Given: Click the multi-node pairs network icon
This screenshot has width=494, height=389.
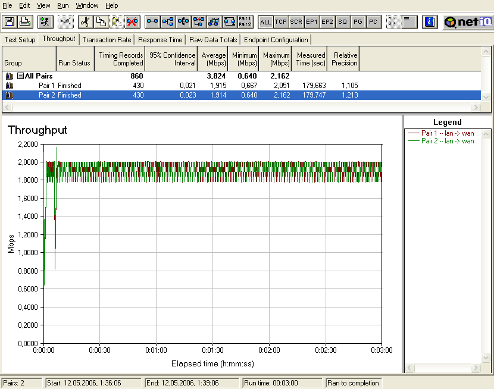Looking at the screenshot, I should click(214, 22).
